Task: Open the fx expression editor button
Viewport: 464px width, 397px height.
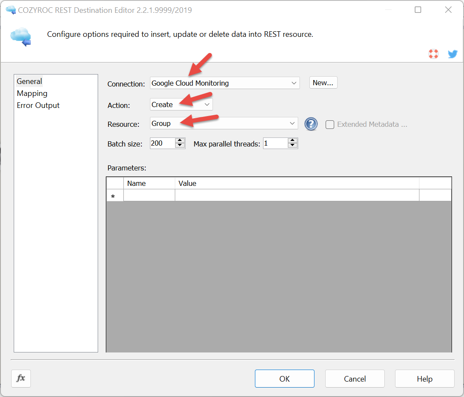Action: [21, 378]
